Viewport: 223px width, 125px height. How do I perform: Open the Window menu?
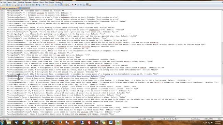coord(58,2)
